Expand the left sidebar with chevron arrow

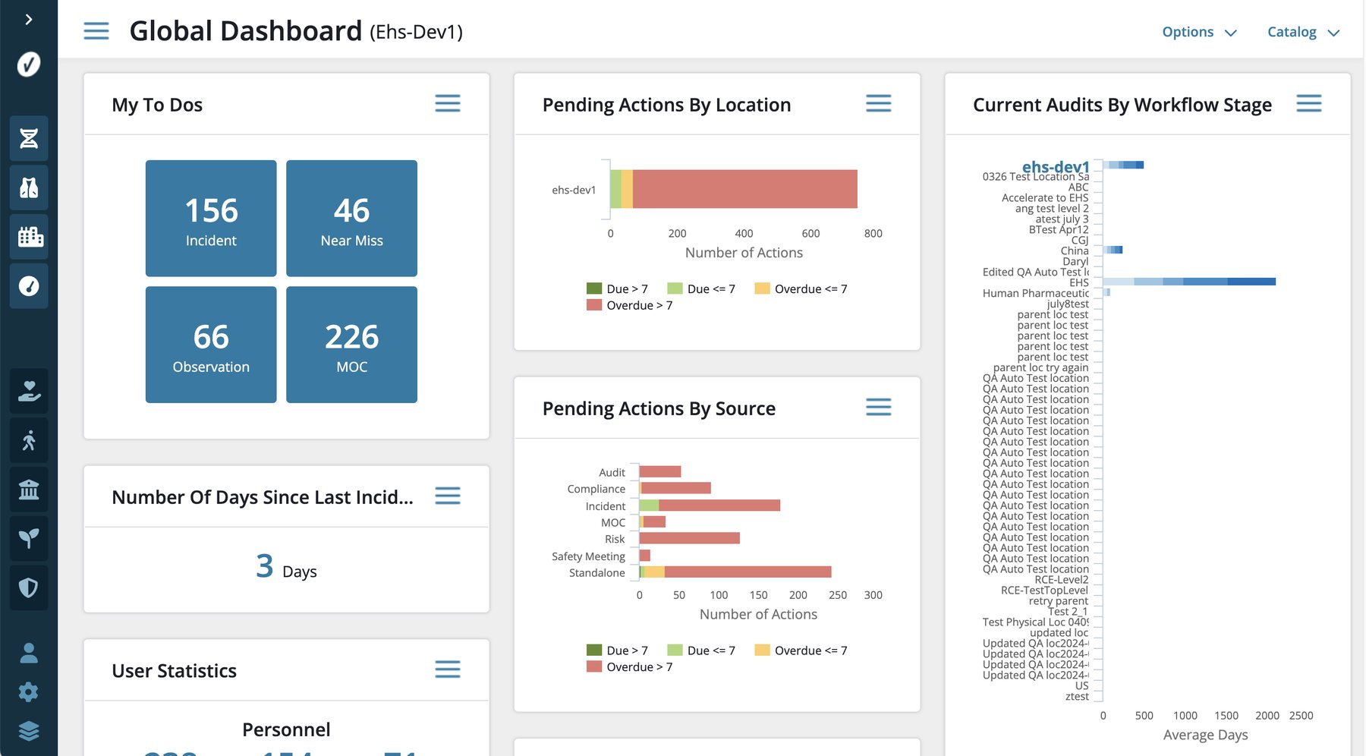tap(28, 19)
